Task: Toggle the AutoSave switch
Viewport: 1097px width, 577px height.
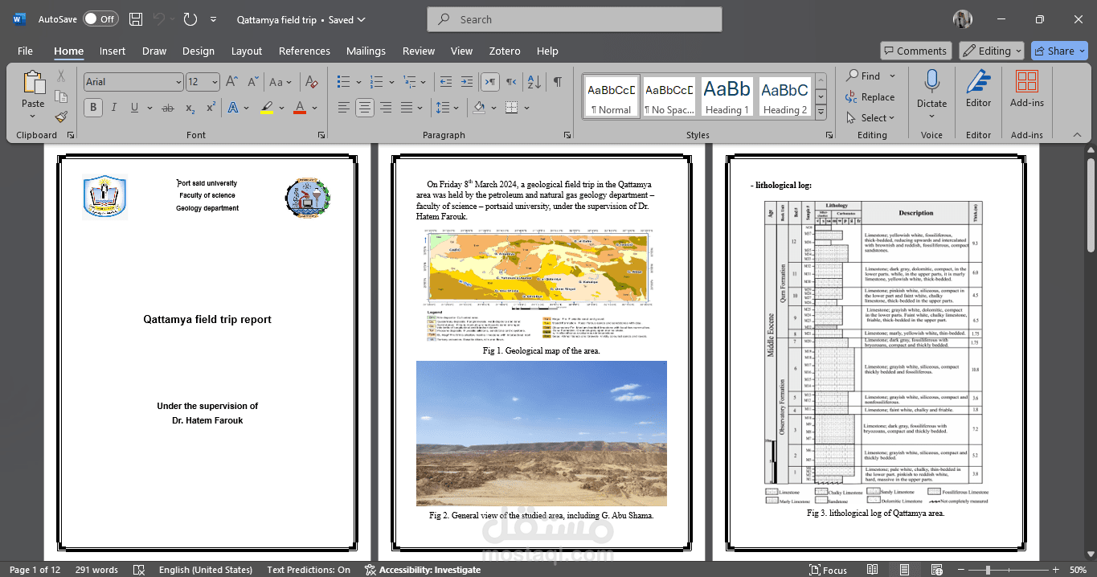Action: (x=100, y=19)
